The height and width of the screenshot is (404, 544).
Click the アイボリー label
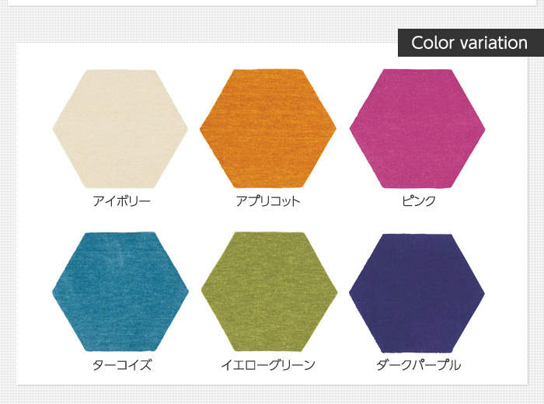[121, 201]
